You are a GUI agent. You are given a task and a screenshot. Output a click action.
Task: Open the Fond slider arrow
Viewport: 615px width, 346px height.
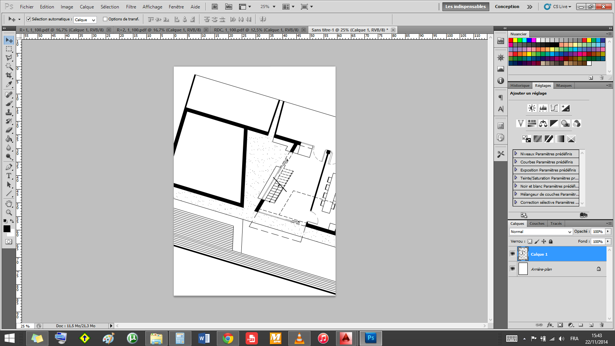coord(608,241)
